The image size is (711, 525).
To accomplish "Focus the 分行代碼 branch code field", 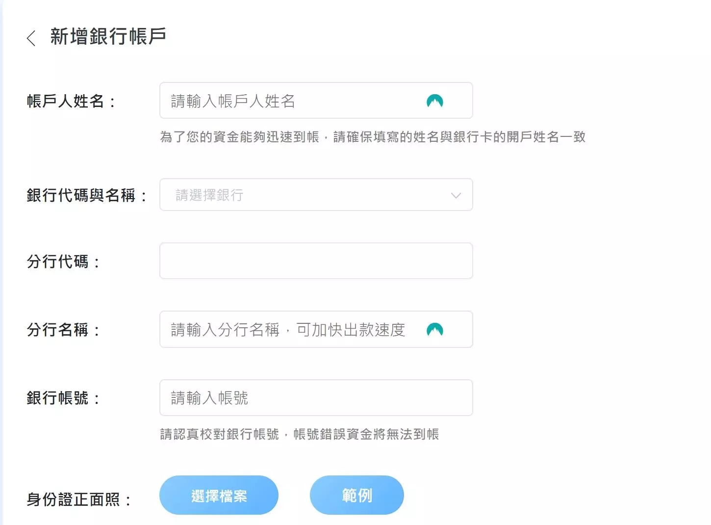I will [x=316, y=261].
